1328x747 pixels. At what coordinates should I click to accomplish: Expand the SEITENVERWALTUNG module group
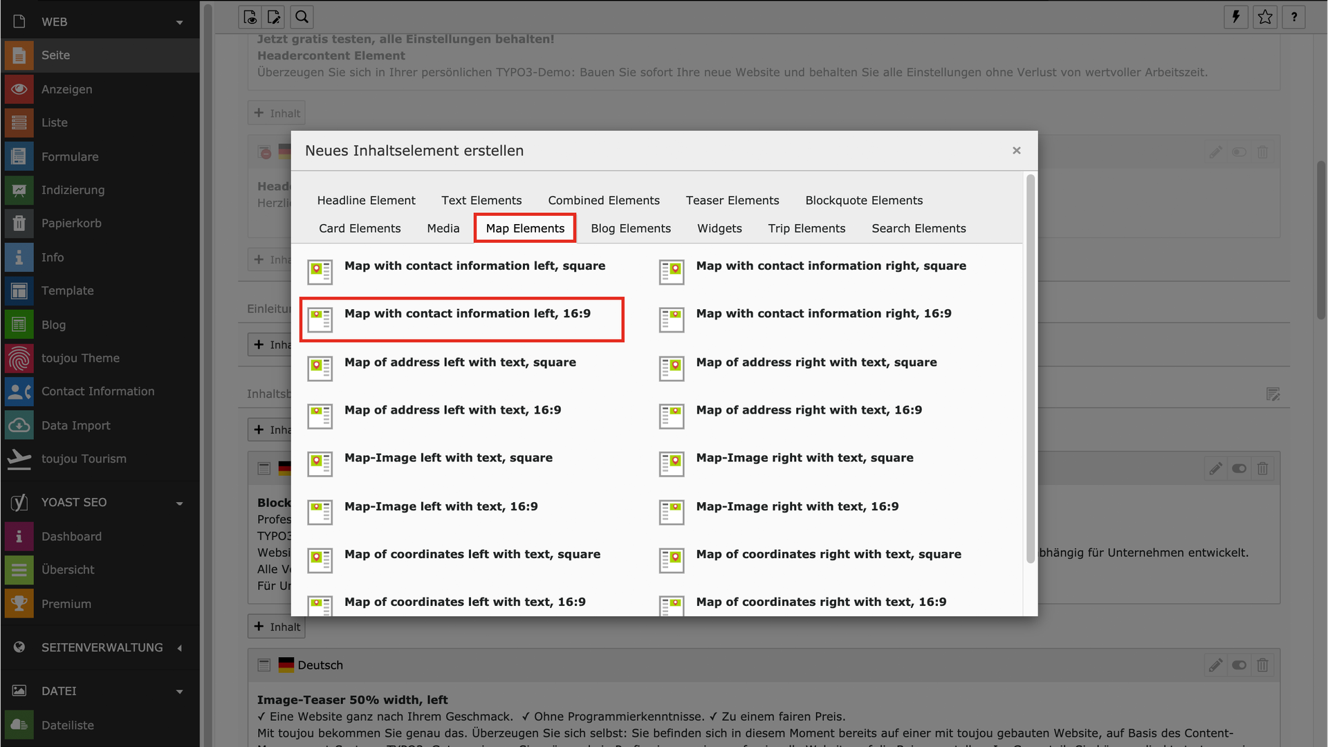(x=180, y=648)
